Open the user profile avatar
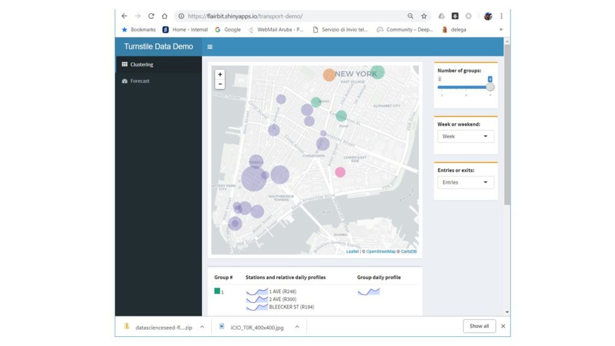This screenshot has height=346, width=615. [x=488, y=16]
